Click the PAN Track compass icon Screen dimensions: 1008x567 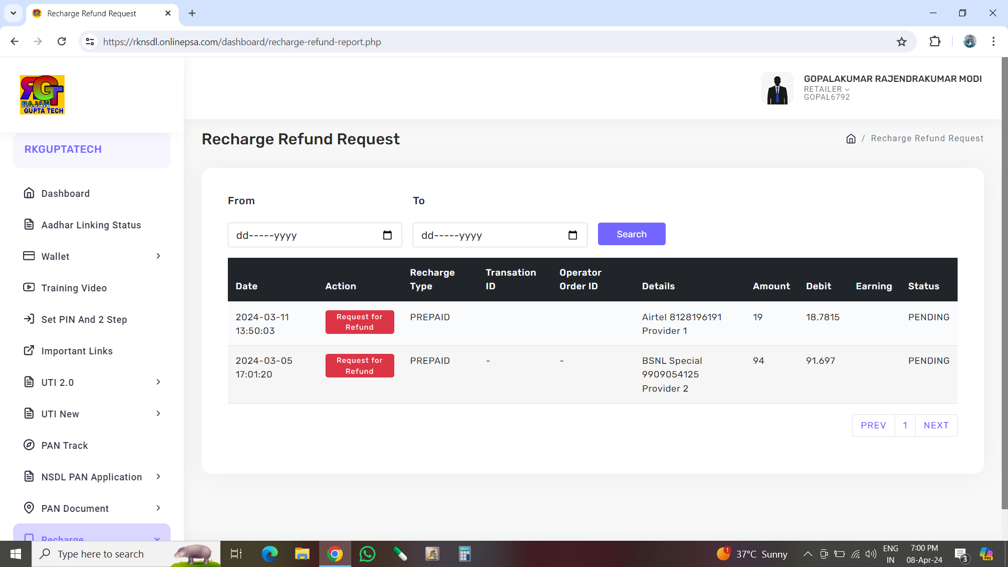click(x=29, y=445)
